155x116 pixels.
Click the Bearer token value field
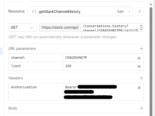[100, 92]
